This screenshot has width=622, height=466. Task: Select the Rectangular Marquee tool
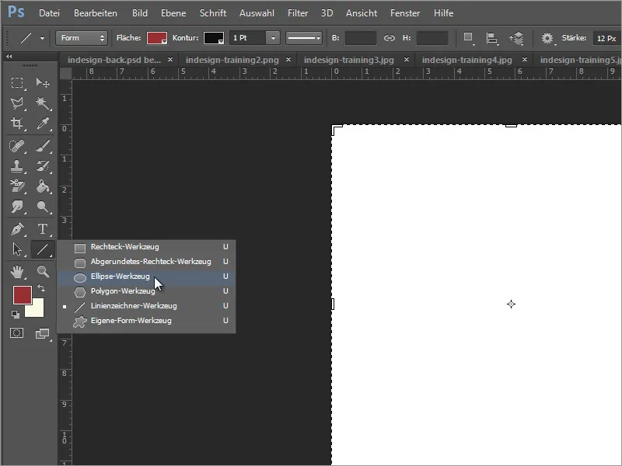click(16, 83)
